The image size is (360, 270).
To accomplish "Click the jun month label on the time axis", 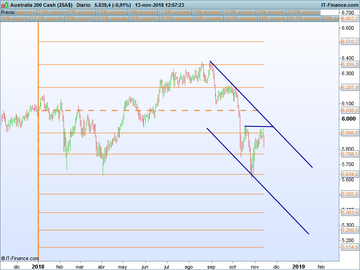I will click(145, 267).
